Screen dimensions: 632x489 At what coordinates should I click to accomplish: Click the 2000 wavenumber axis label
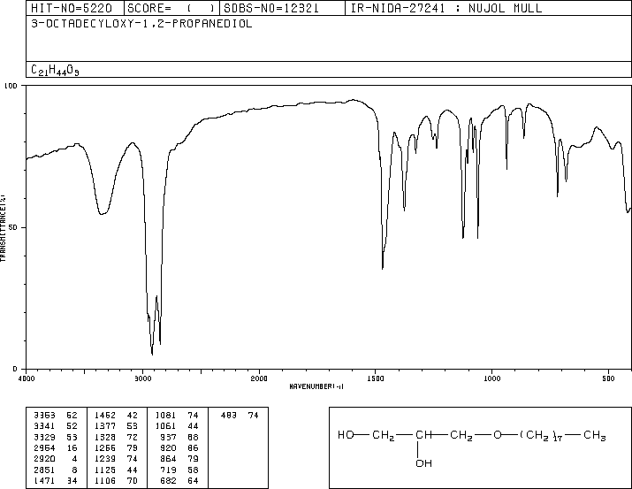click(259, 378)
